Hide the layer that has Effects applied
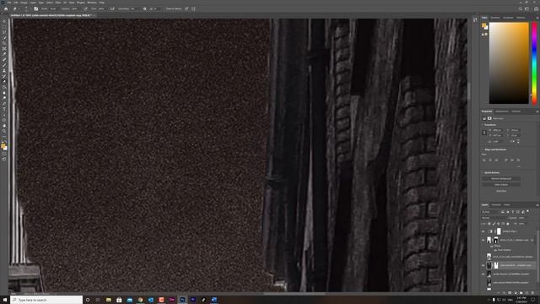The image size is (540, 304). [483, 240]
